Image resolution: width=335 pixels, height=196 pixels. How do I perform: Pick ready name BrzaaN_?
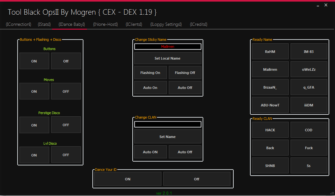270,87
